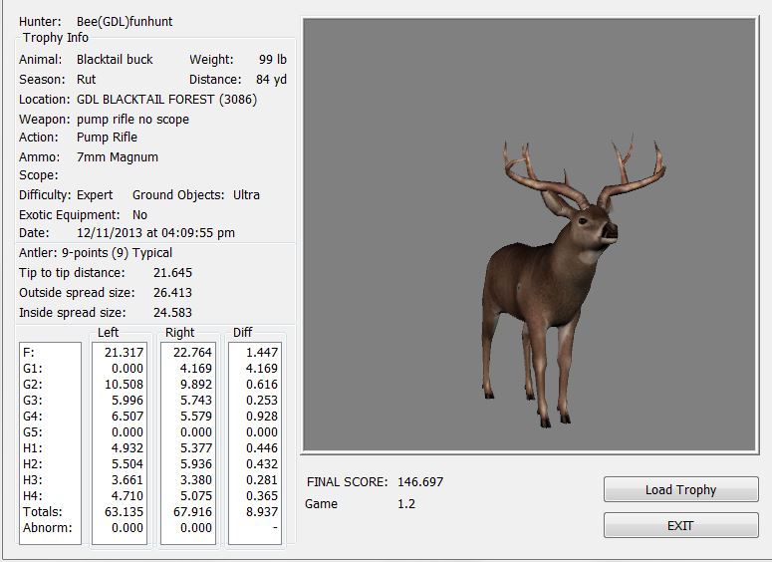This screenshot has height=562, width=772.
Task: Click the tip to tip distance value 21.645
Action: [172, 273]
